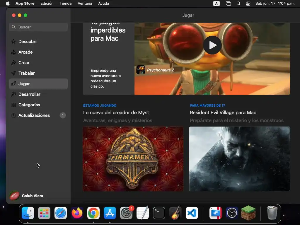Open the Desarrollar hammer icon
Image resolution: width=300 pixels, height=225 pixels.
pyautogui.click(x=13, y=94)
